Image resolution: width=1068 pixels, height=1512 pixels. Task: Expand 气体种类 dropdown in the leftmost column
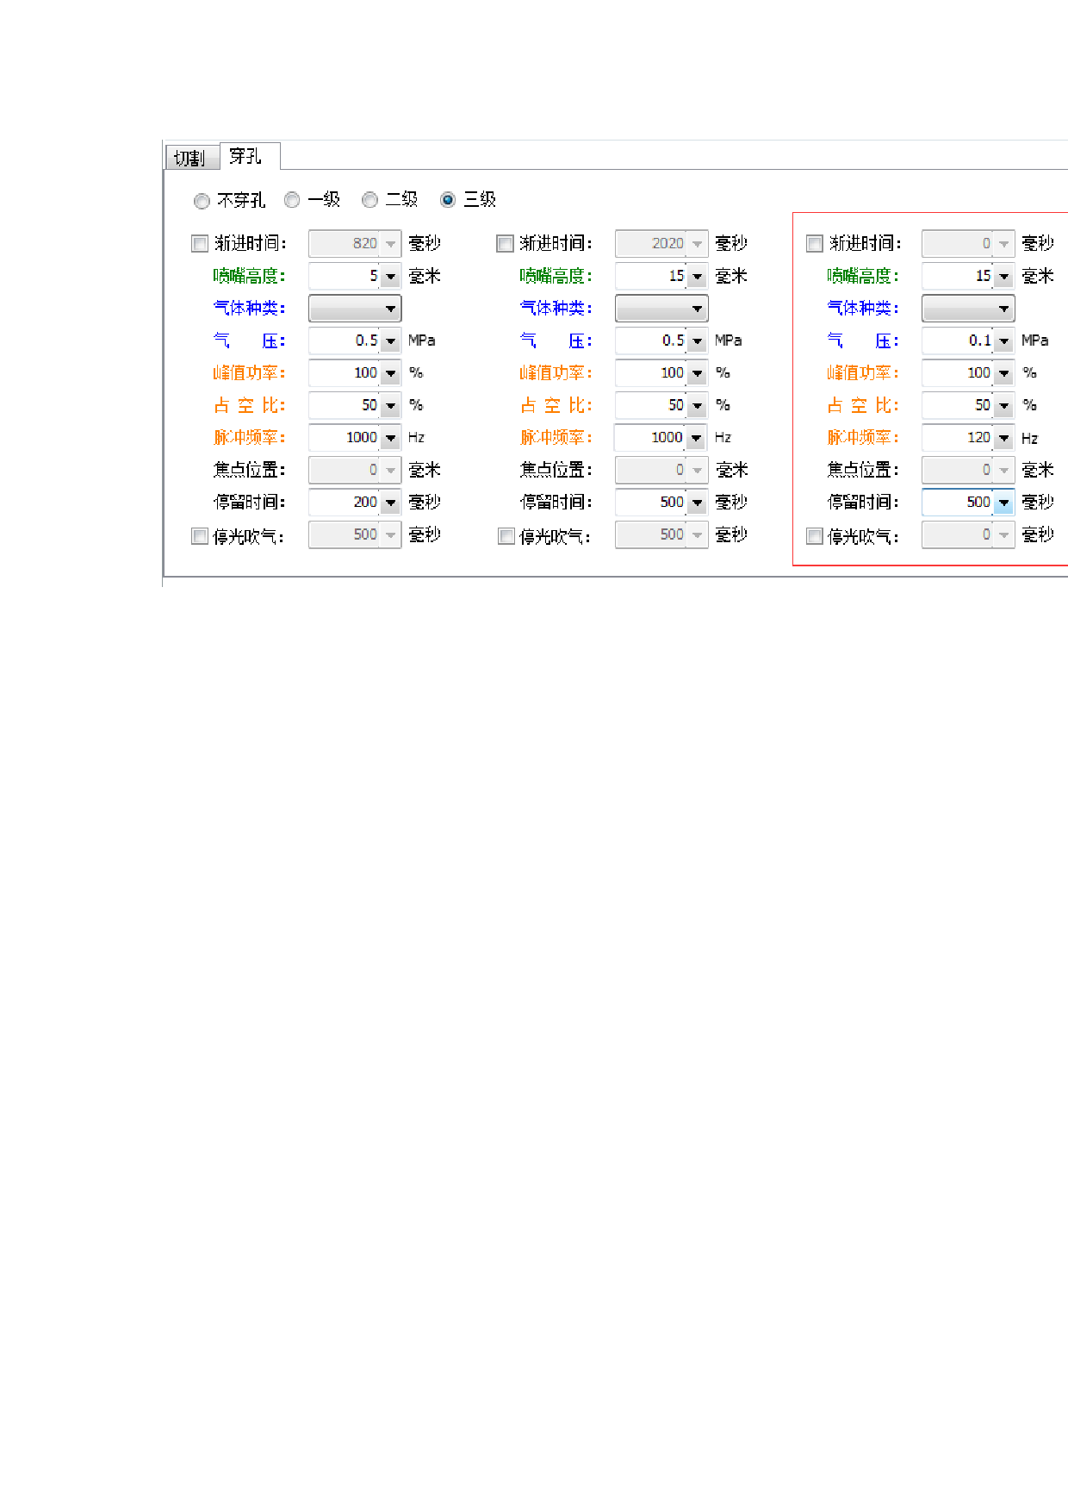pos(355,309)
